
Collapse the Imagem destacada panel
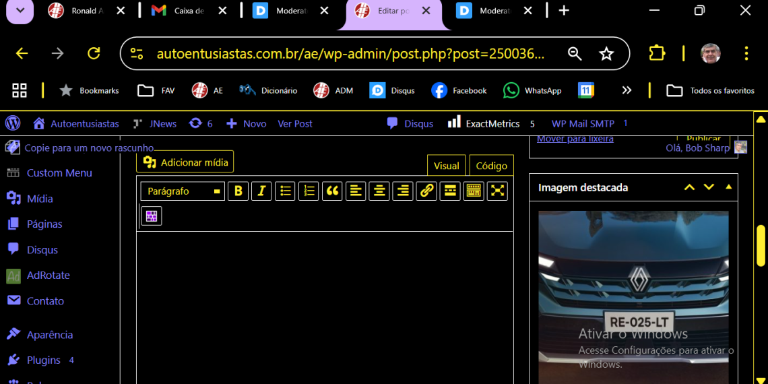(x=728, y=187)
